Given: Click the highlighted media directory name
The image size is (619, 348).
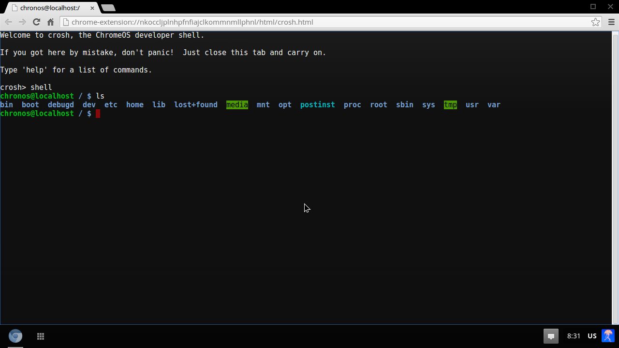Looking at the screenshot, I should pyautogui.click(x=237, y=105).
